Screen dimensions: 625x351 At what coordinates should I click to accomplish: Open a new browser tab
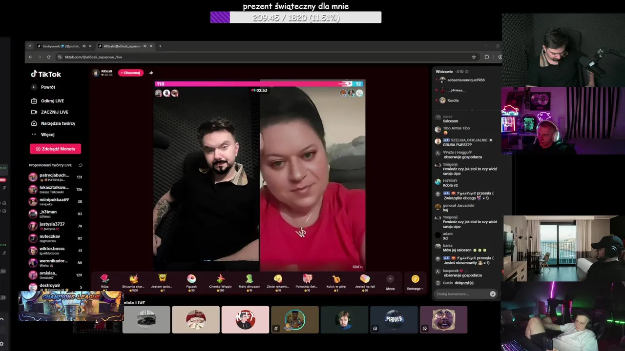point(160,46)
